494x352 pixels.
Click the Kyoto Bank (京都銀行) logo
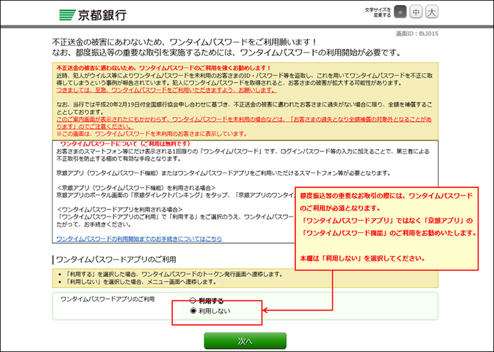tap(93, 15)
